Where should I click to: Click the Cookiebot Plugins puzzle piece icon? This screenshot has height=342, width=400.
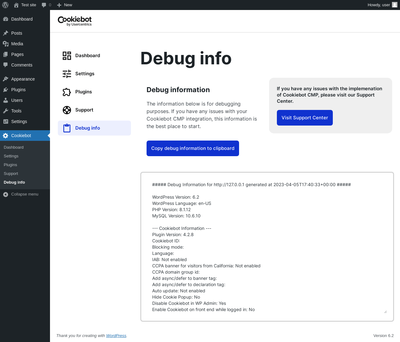pyautogui.click(x=67, y=92)
